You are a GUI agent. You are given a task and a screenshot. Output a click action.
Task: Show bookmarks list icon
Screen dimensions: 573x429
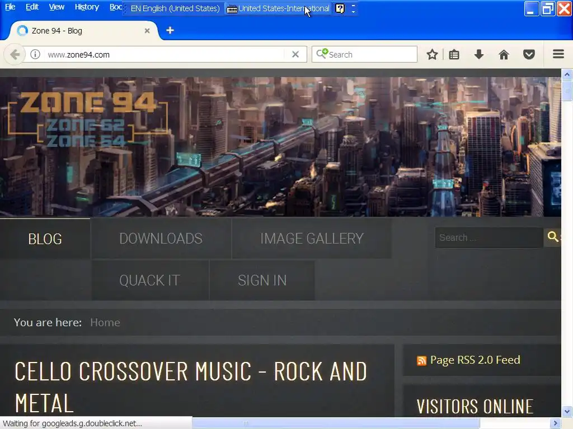pyautogui.click(x=454, y=55)
